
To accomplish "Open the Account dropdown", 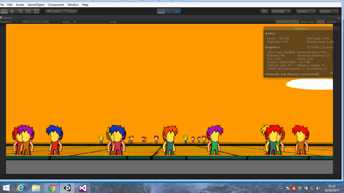I will (x=281, y=11).
